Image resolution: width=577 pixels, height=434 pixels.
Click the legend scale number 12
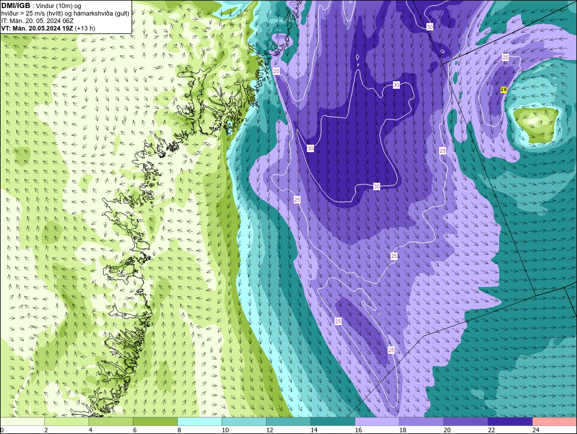click(x=269, y=430)
